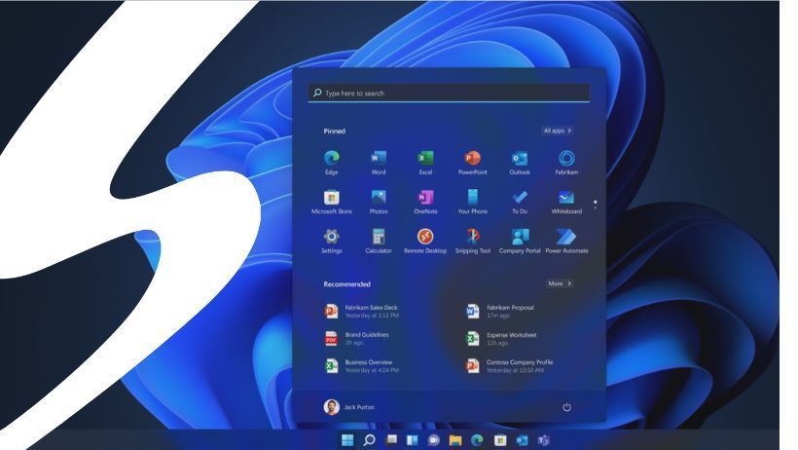Open Teams from the taskbar
The image size is (798, 450).
(544, 440)
